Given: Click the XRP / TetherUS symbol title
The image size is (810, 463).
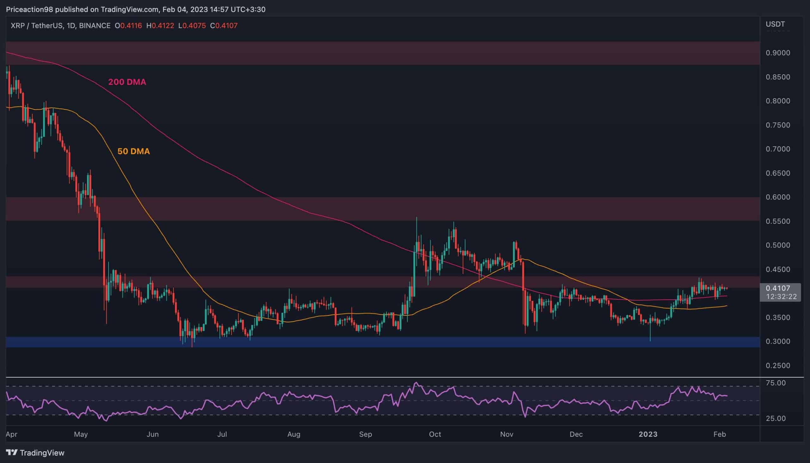Looking at the screenshot, I should tap(60, 26).
